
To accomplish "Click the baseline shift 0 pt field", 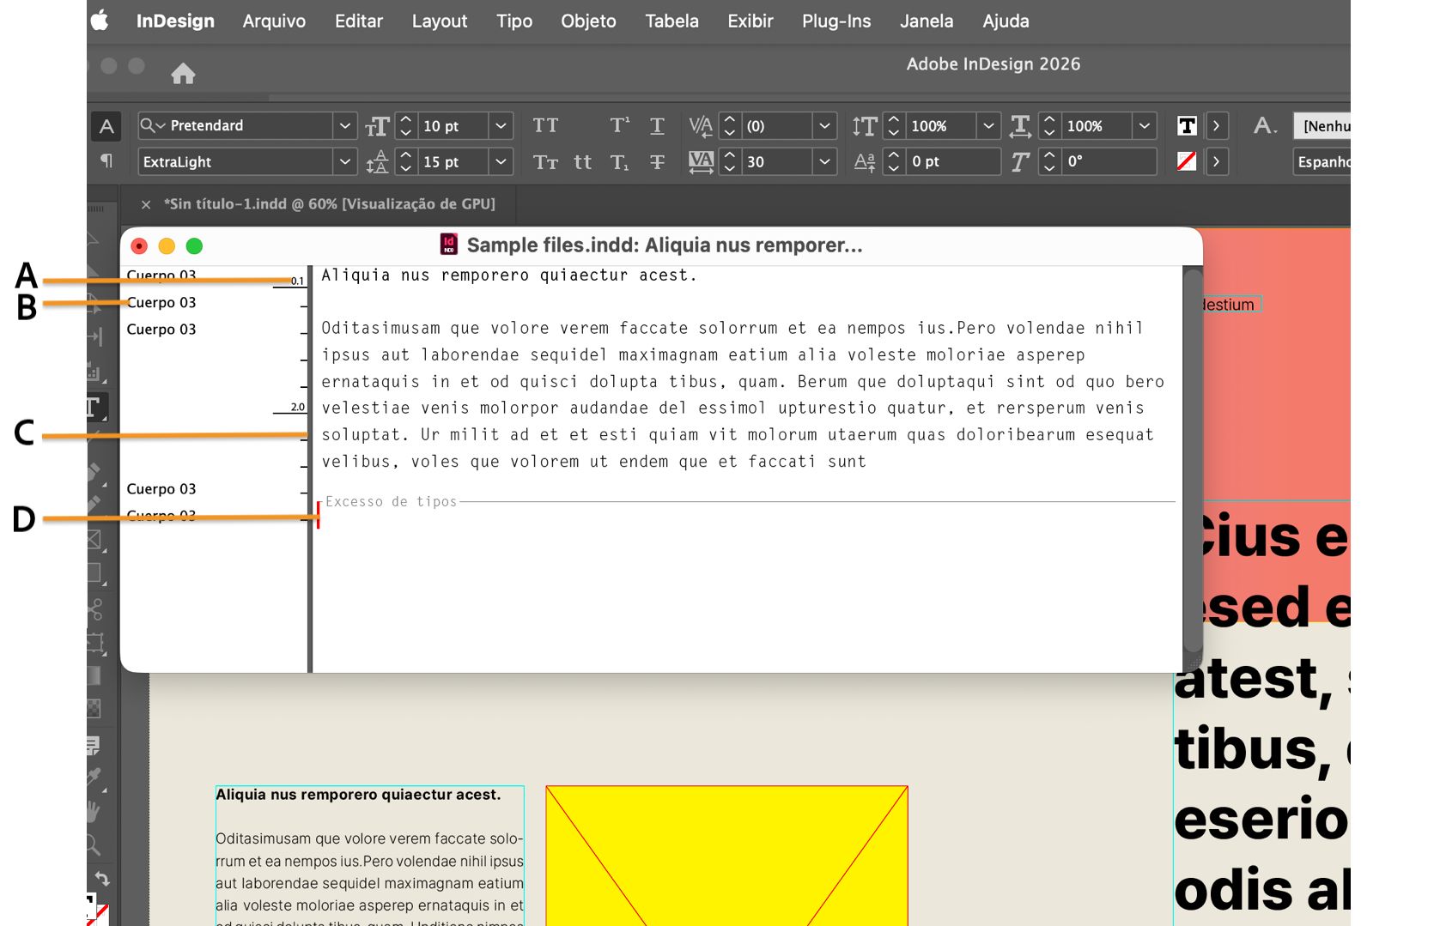I will [x=953, y=161].
